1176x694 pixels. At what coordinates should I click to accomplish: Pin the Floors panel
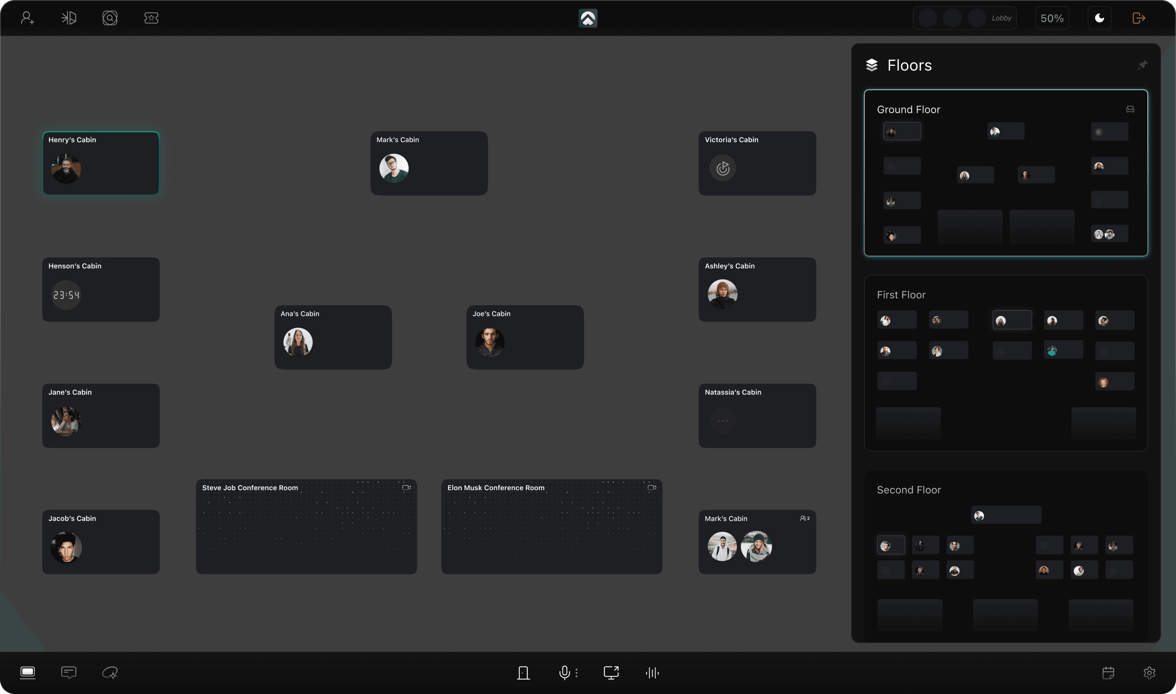coord(1142,65)
